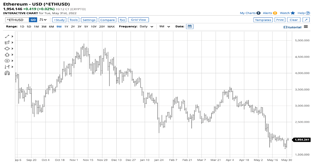Click the 5,000.000 axis label
The height and width of the screenshot is (166, 325).
[302, 40]
